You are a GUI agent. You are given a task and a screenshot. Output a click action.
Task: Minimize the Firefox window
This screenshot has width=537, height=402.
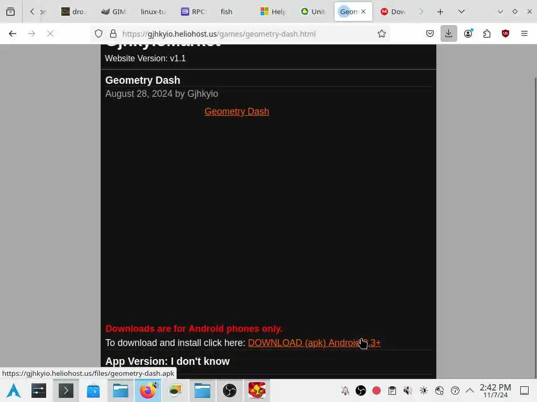[x=500, y=12]
